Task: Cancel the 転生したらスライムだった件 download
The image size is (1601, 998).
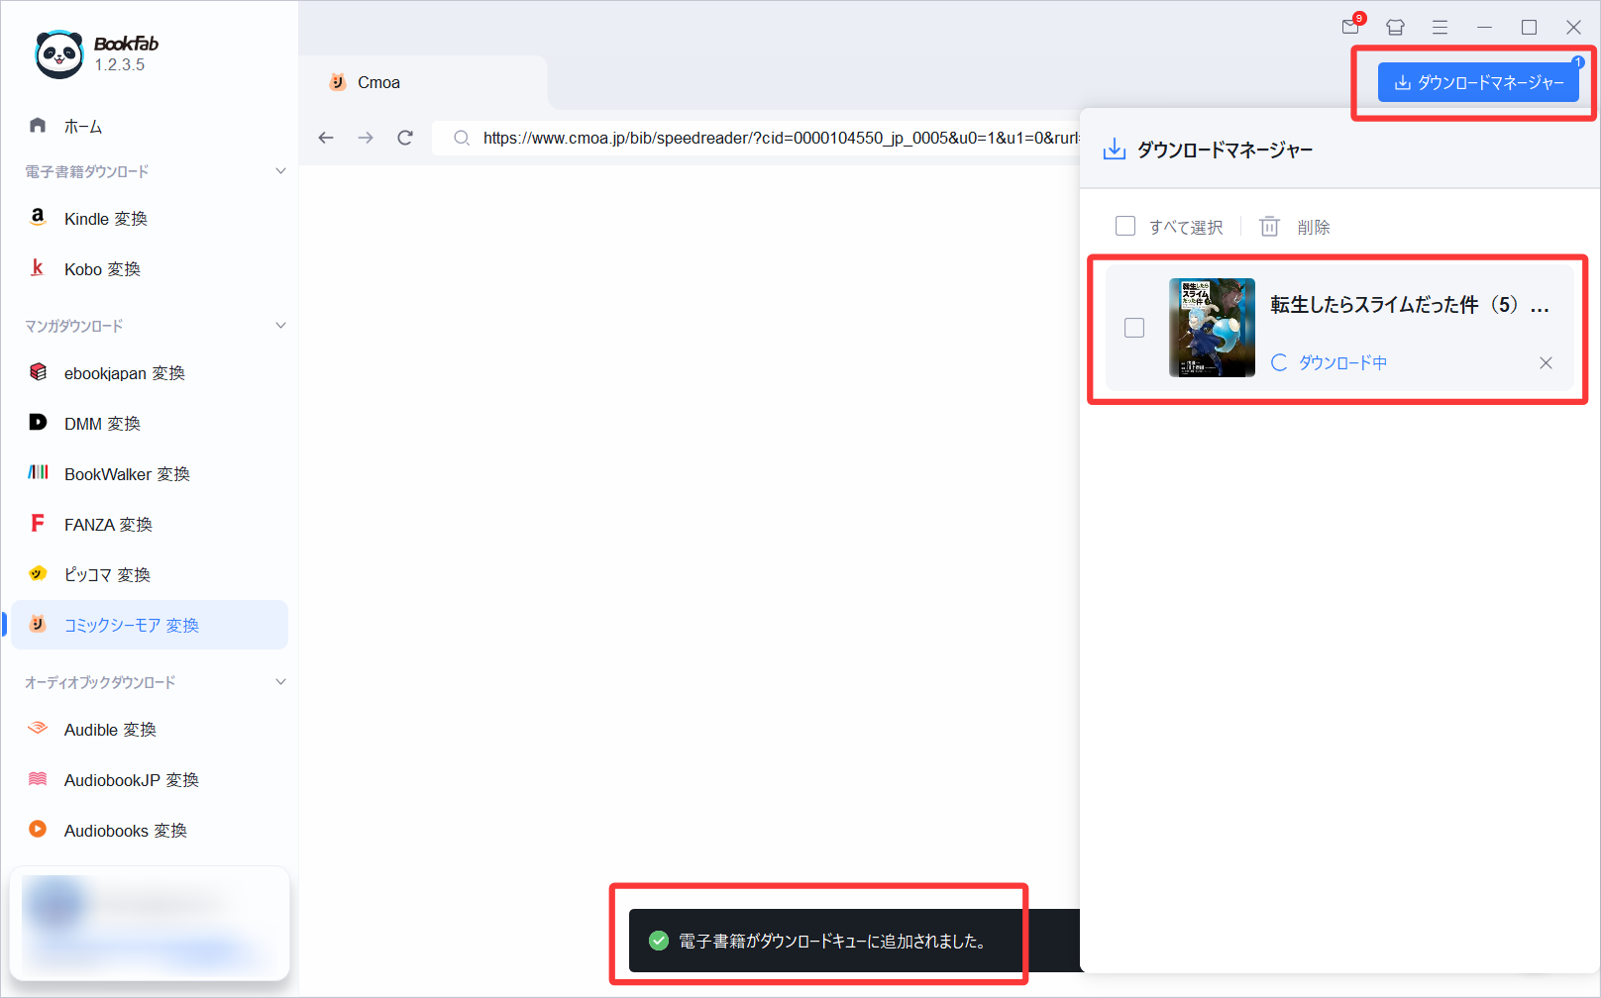Action: point(1546,362)
